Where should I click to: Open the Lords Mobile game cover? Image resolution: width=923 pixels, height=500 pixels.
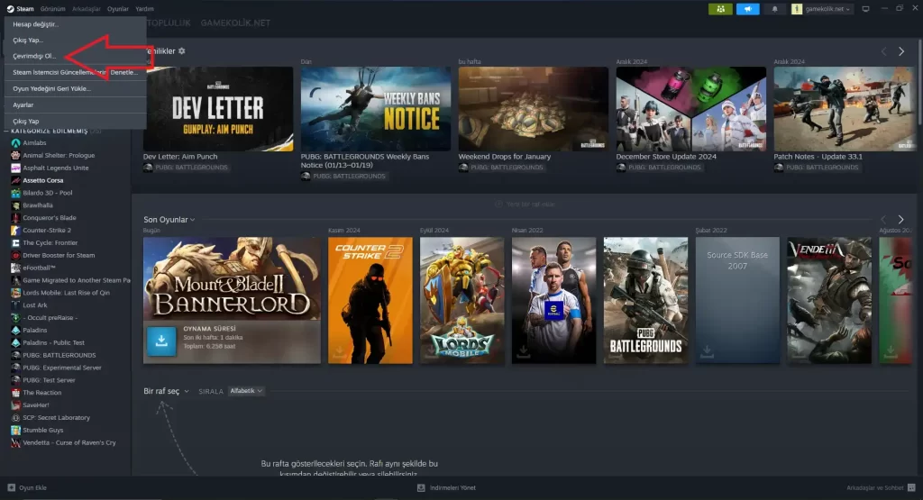[462, 300]
